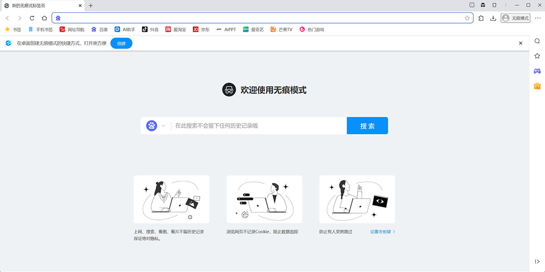The width and height of the screenshot is (545, 272).
Task: Collapse the right sidebar panel arrow
Action: coord(537,262)
